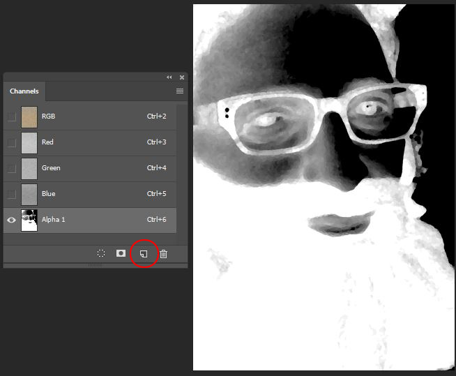
Task: Close the Channels panel
Action: coord(182,77)
